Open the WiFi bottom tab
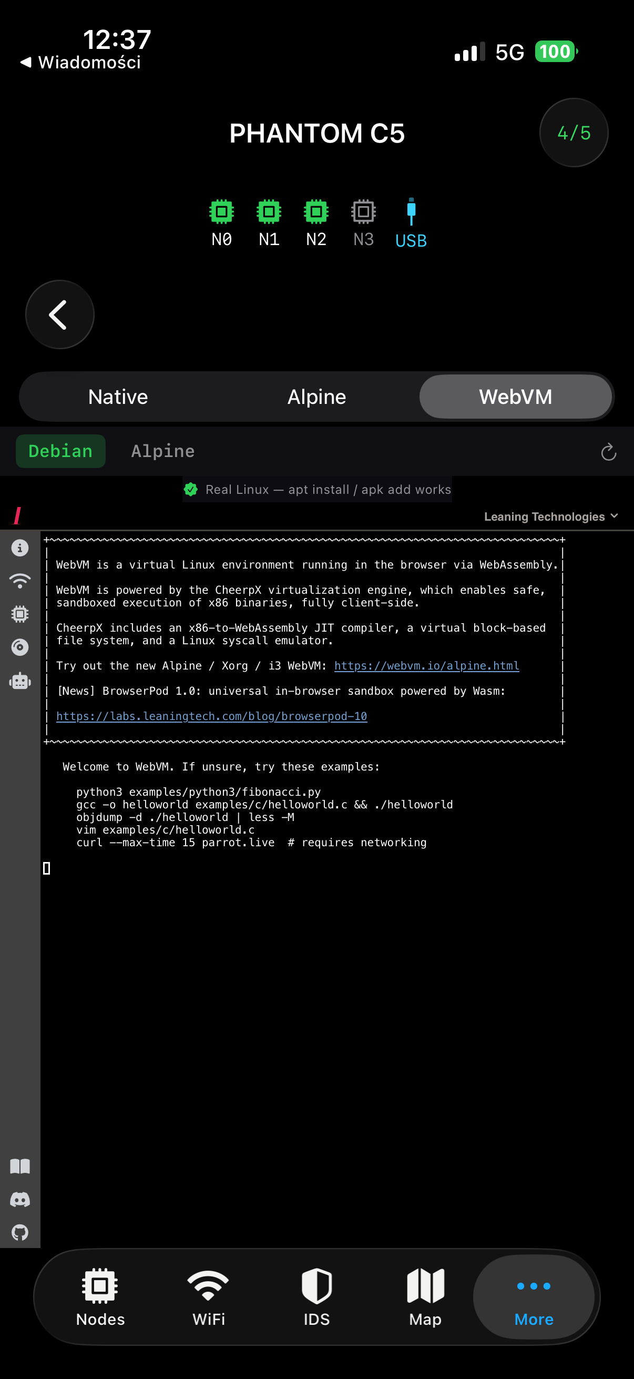This screenshot has width=634, height=1379. [x=209, y=1296]
